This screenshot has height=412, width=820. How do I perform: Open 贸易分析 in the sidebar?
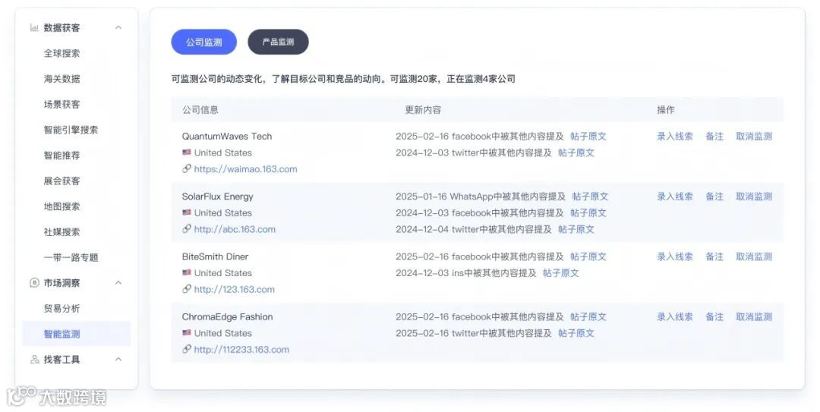click(x=61, y=309)
